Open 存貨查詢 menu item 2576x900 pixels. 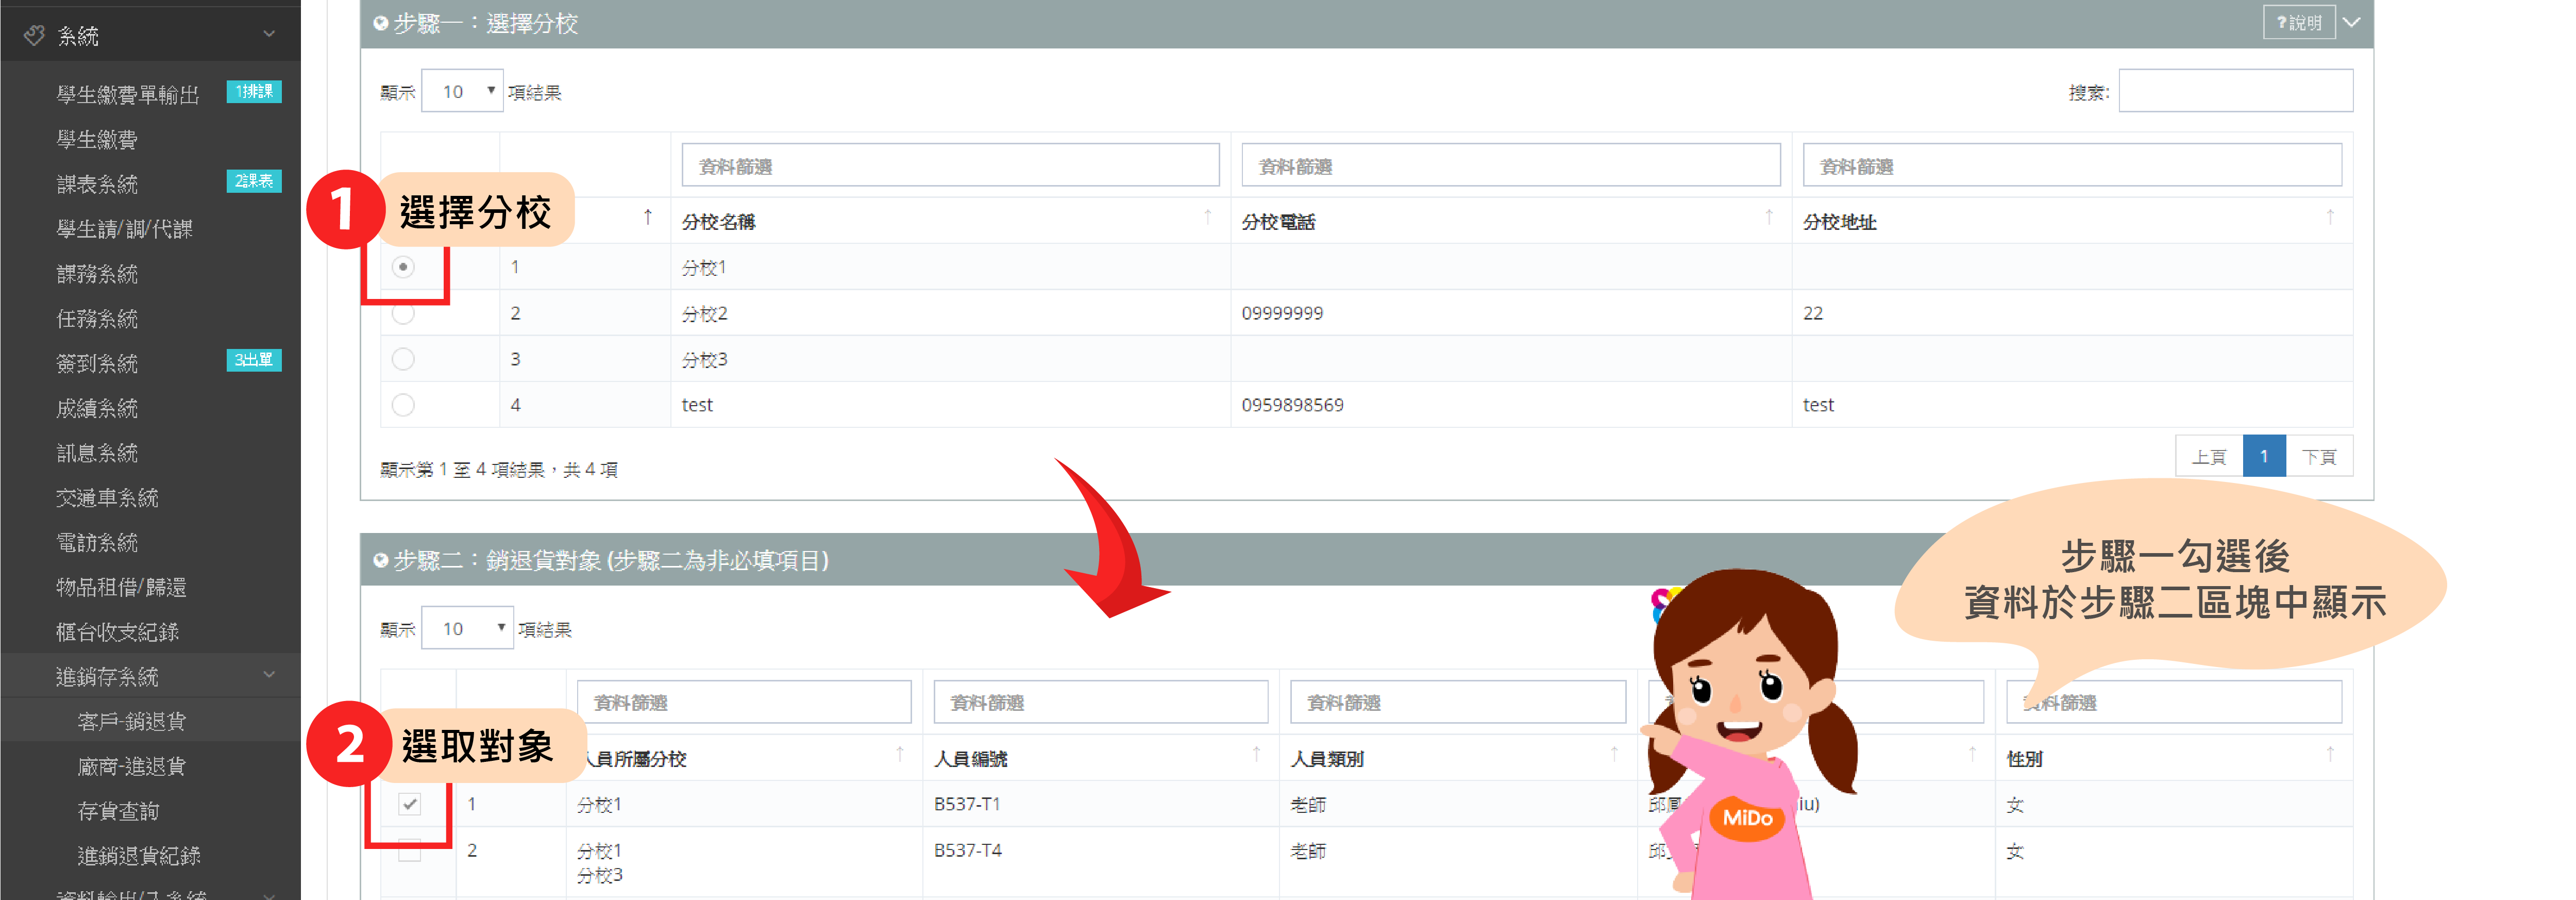(118, 811)
